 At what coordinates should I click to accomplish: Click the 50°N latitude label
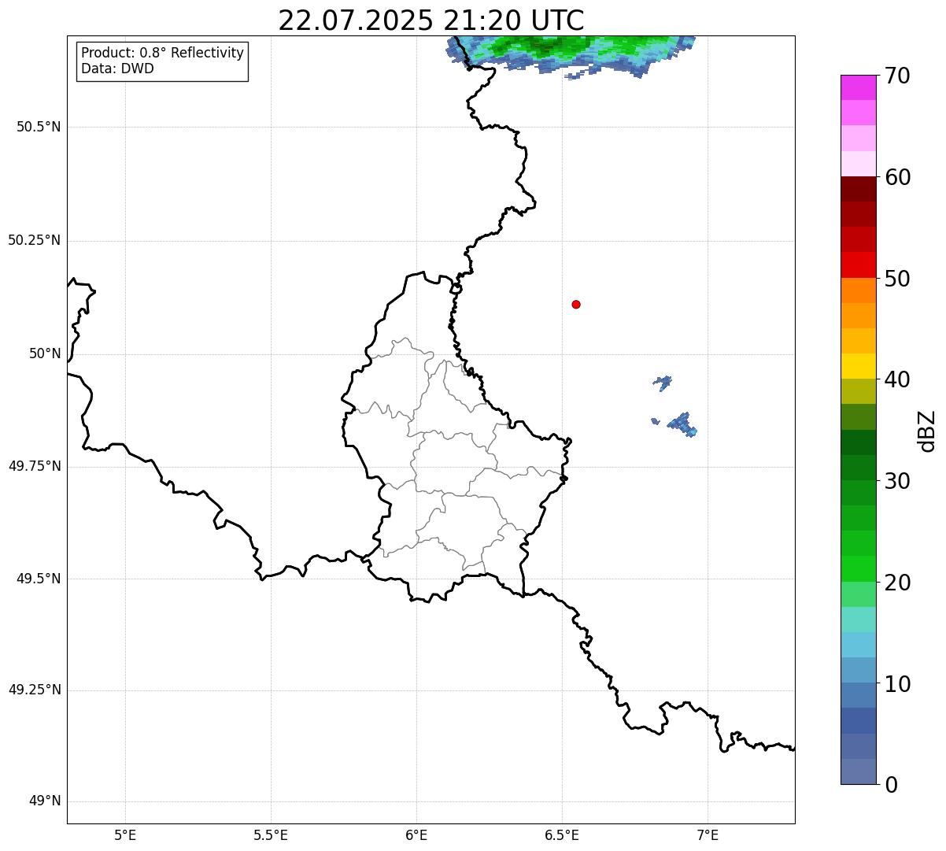pos(45,353)
